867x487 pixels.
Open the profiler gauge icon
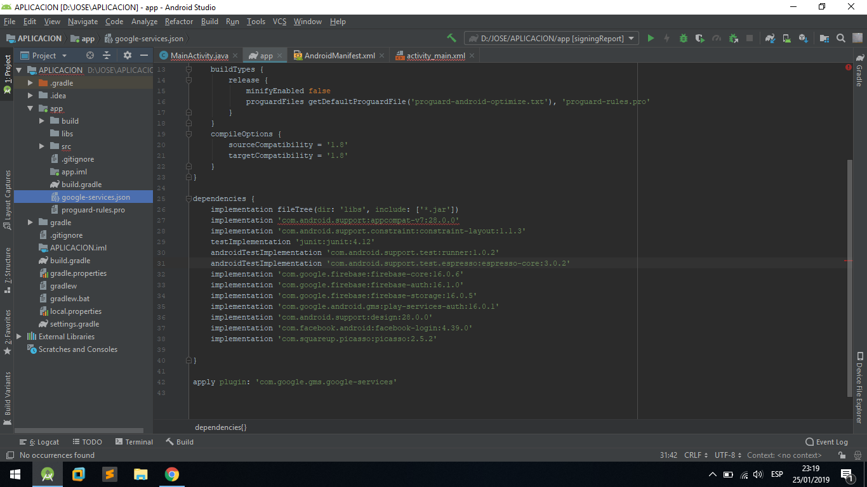pyautogui.click(x=717, y=38)
